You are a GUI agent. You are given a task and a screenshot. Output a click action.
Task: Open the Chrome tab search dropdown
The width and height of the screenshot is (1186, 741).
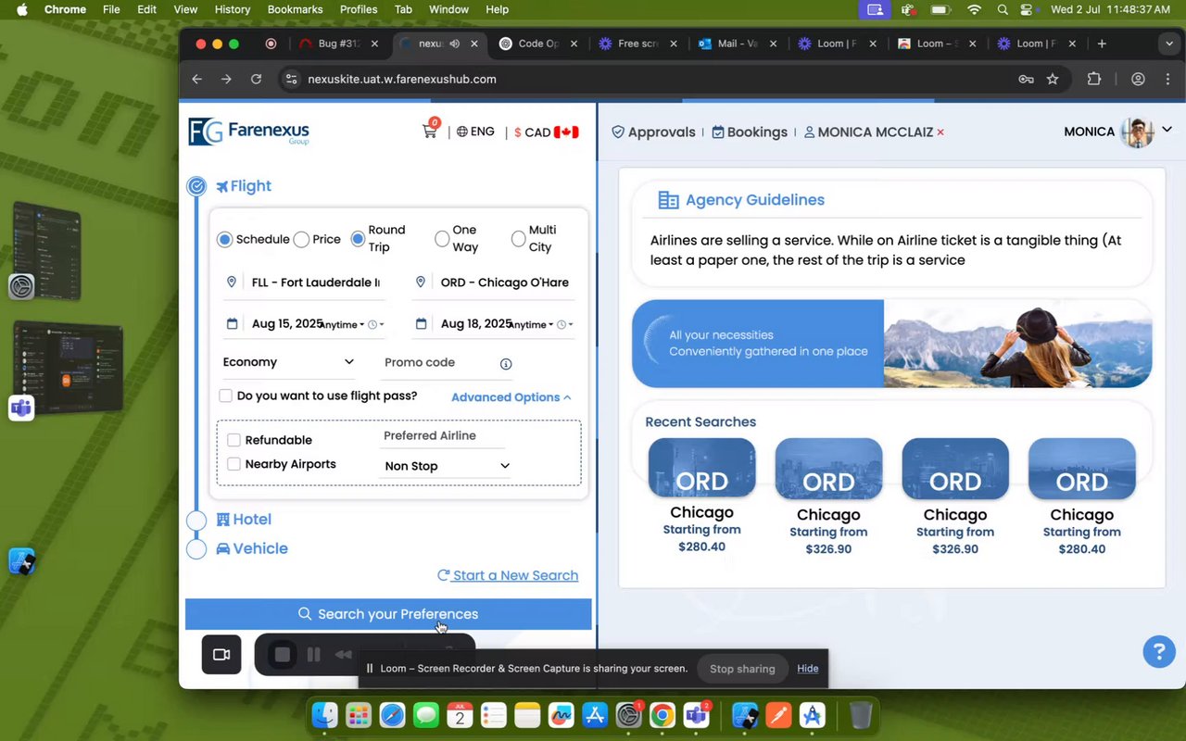[1169, 44]
